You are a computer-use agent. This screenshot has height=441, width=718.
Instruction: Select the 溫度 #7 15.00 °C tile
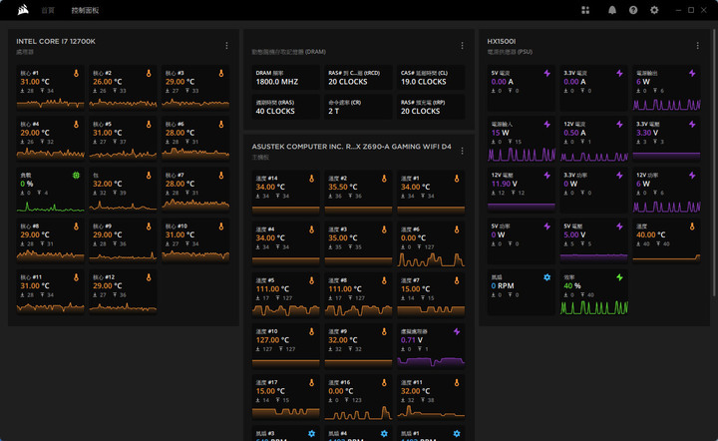click(x=431, y=295)
